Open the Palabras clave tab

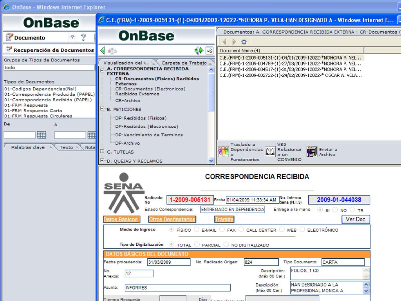28,147
